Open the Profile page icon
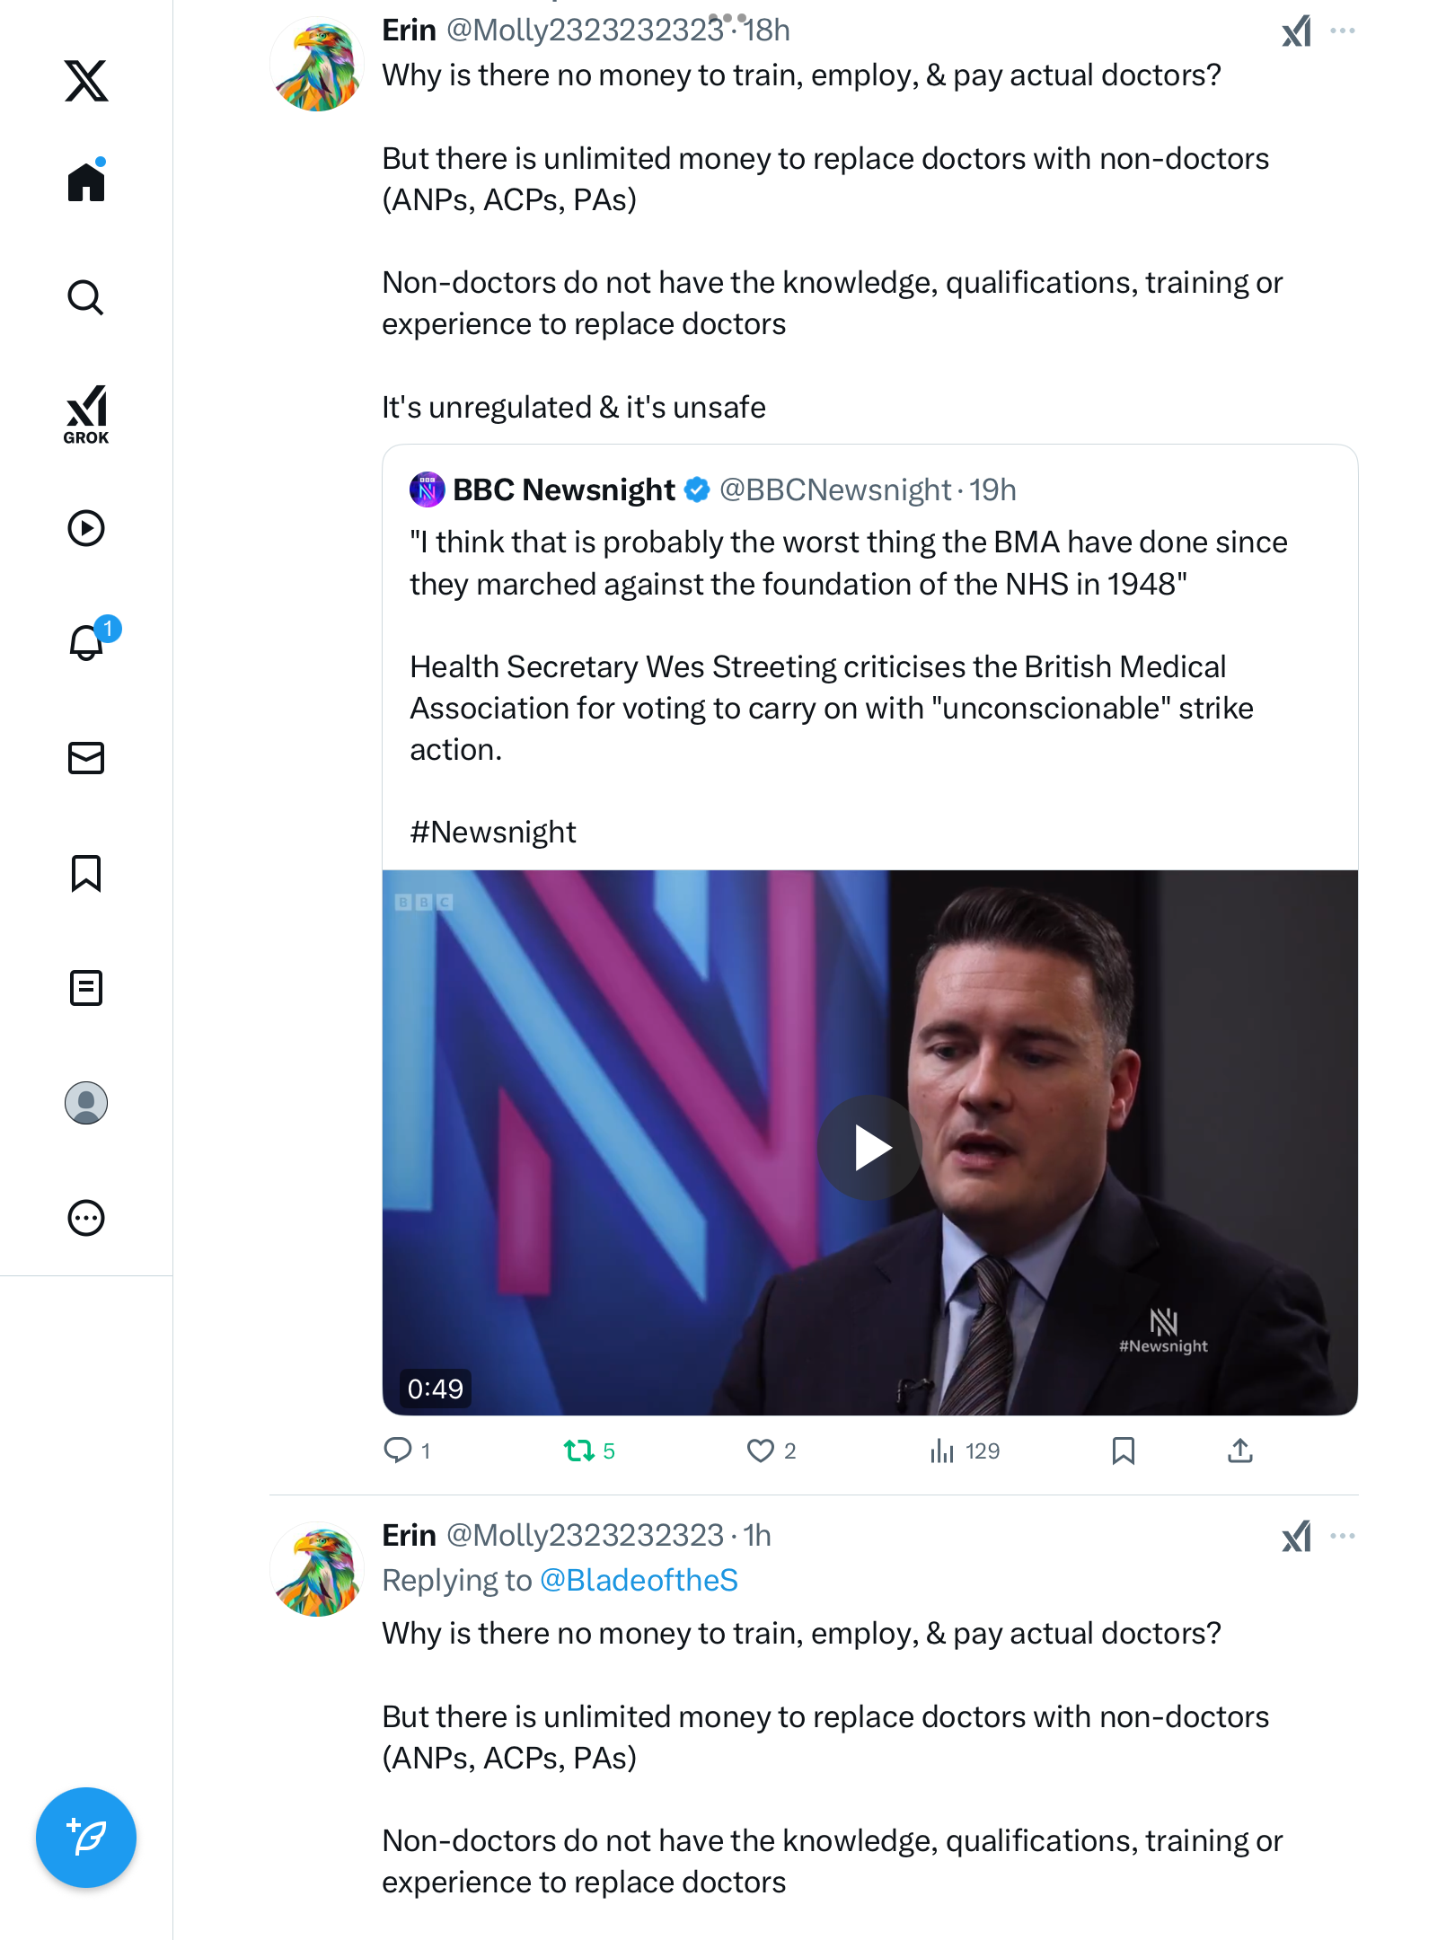 (86, 1103)
